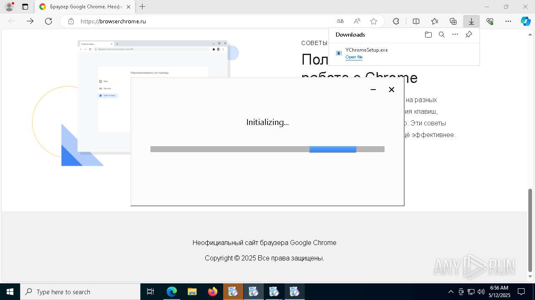Go forward in browser history

point(30,21)
